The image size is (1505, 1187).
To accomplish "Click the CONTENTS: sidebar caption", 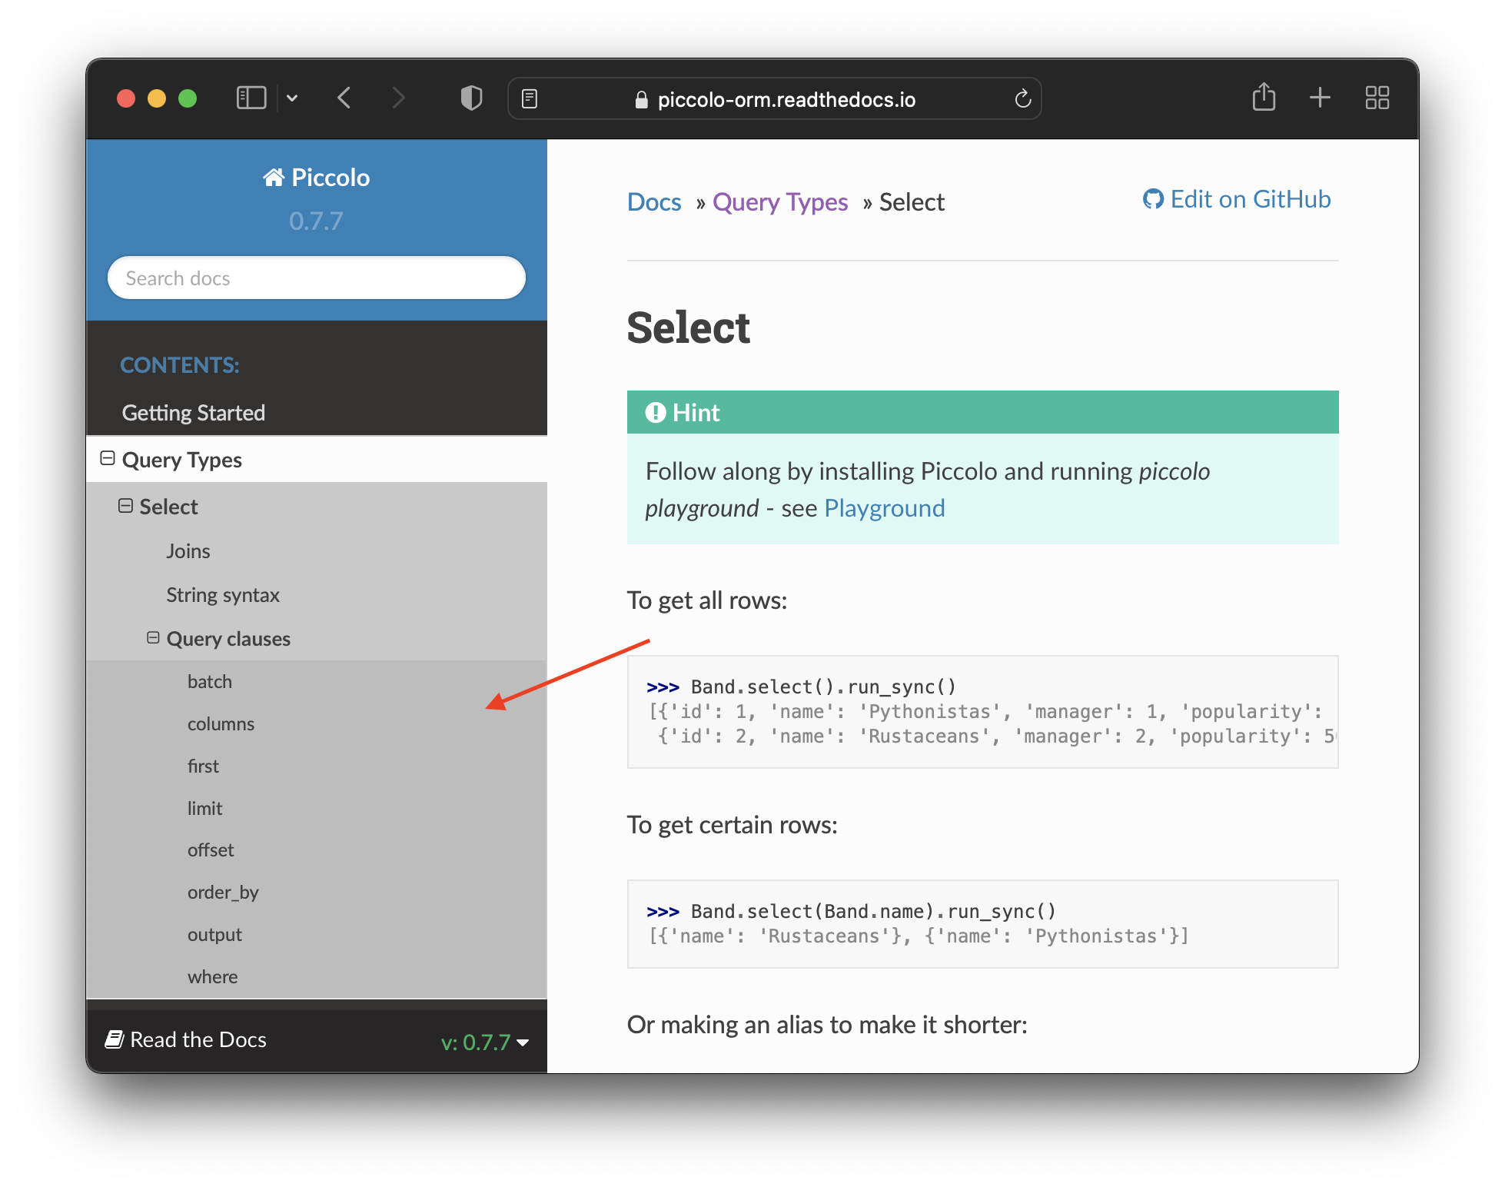I will coord(180,365).
